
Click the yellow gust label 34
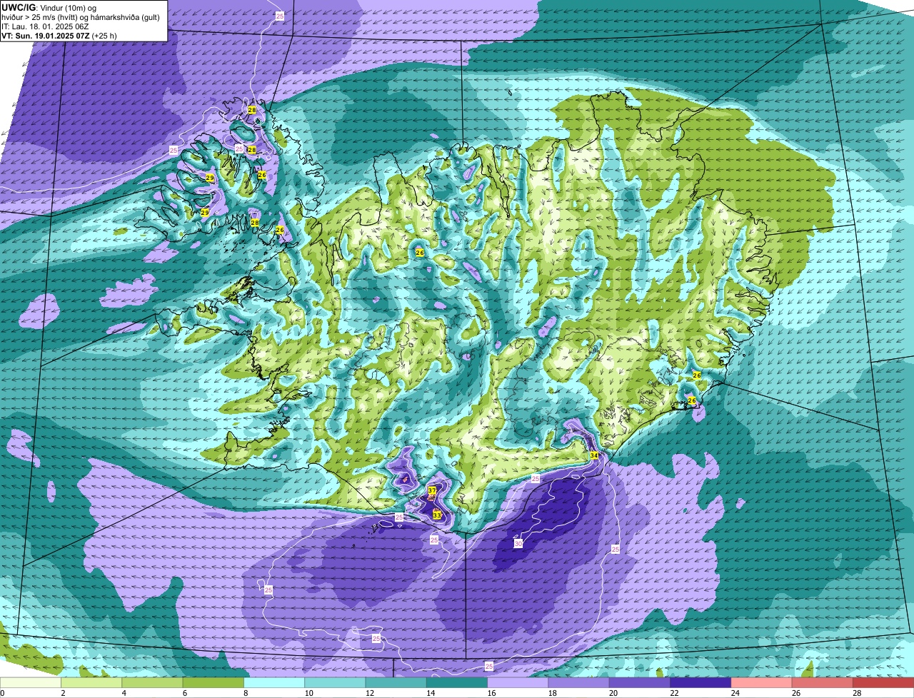pyautogui.click(x=594, y=455)
